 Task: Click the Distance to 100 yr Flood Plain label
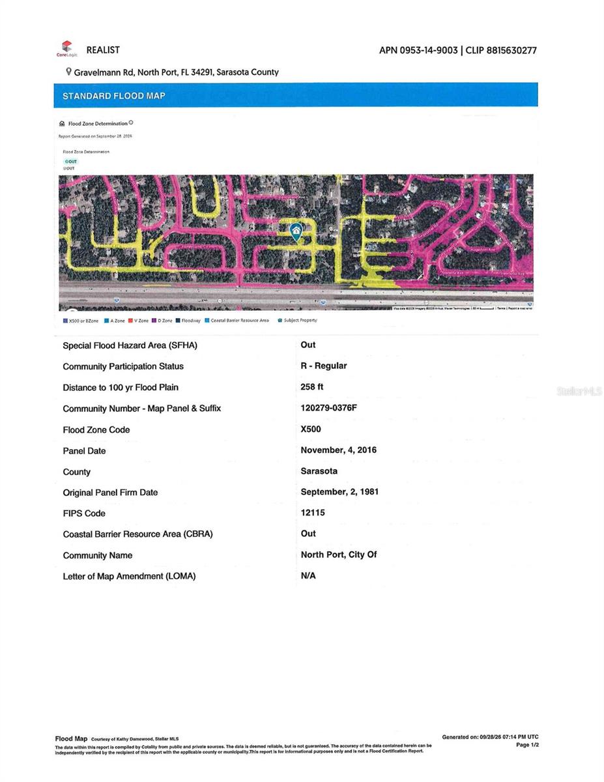click(121, 387)
